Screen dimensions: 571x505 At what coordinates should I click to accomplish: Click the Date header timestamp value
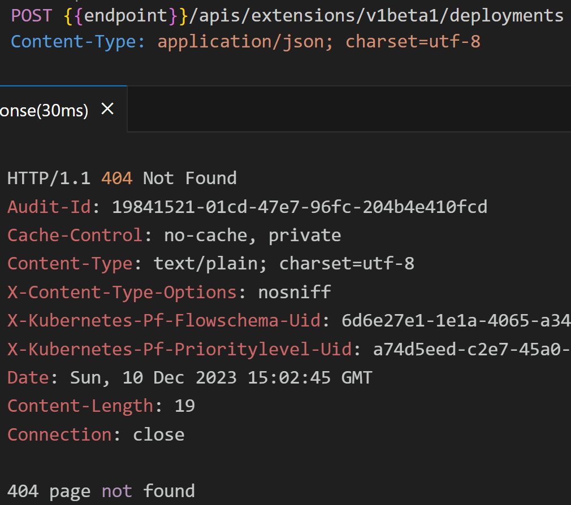(221, 378)
